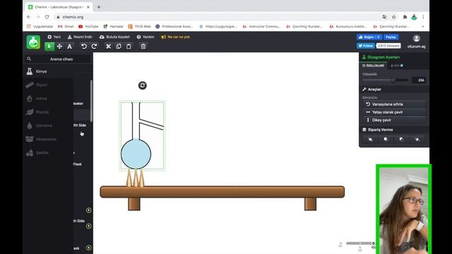
Task: Click the Facebook Paylaş share button
Action: (391, 37)
